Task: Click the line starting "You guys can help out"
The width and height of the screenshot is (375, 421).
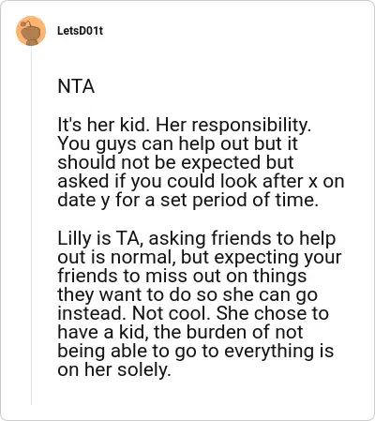Action: point(178,143)
